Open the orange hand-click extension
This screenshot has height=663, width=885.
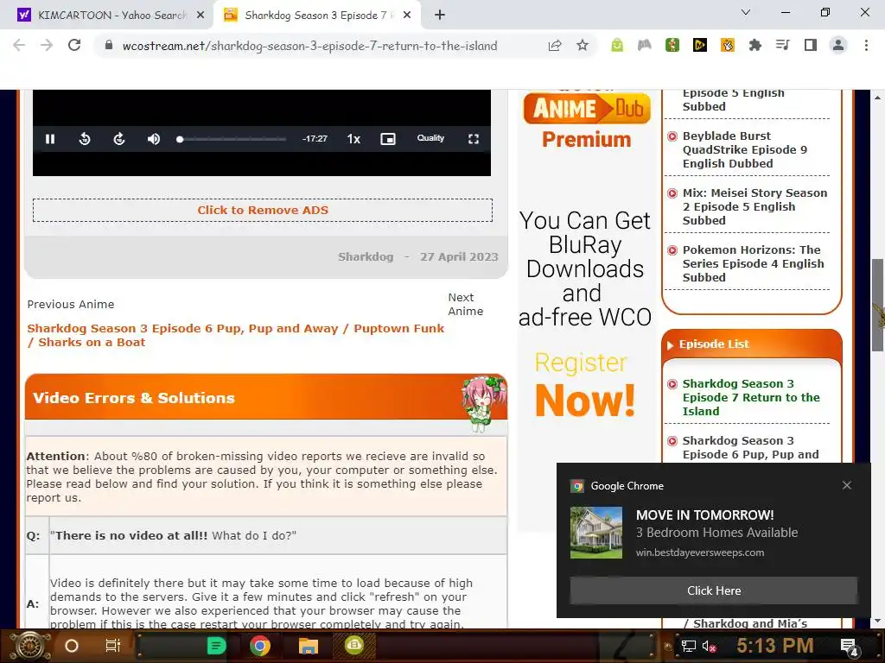click(x=728, y=45)
